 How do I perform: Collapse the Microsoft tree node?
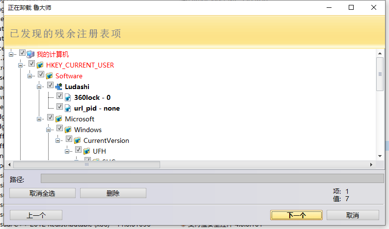[39, 119]
